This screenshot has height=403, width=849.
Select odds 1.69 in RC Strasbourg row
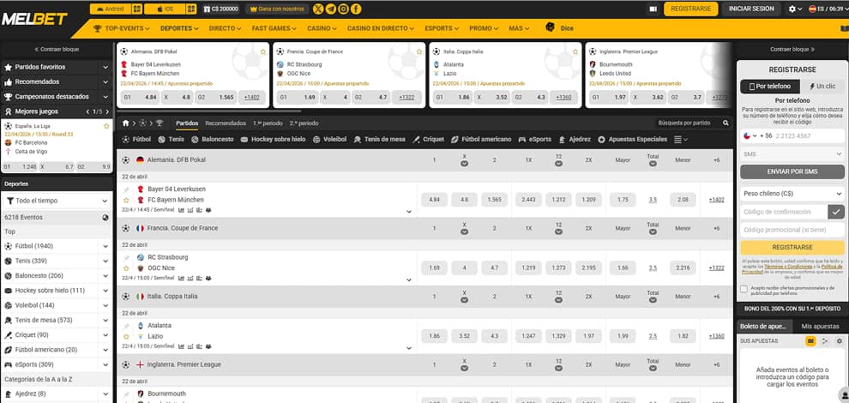tap(434, 268)
